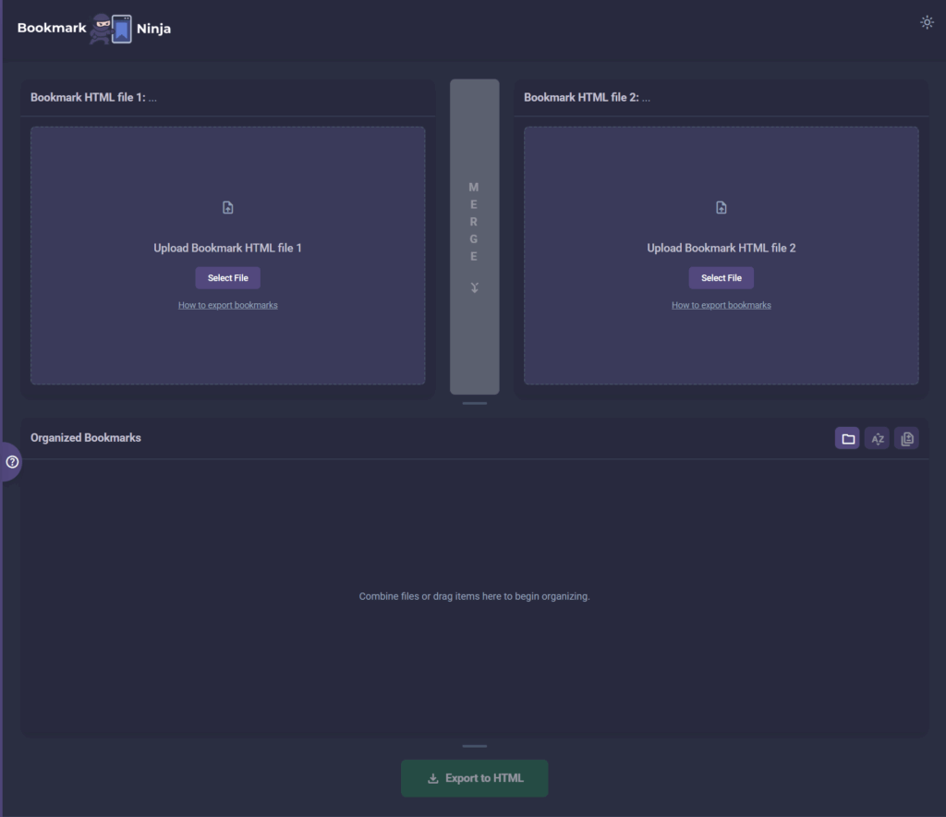The height and width of the screenshot is (817, 946).
Task: Open 'How to export bookmarks' under file 2
Action: pos(721,305)
